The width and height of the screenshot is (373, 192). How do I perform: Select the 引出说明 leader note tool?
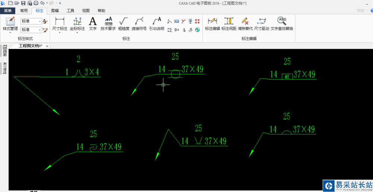tap(157, 24)
